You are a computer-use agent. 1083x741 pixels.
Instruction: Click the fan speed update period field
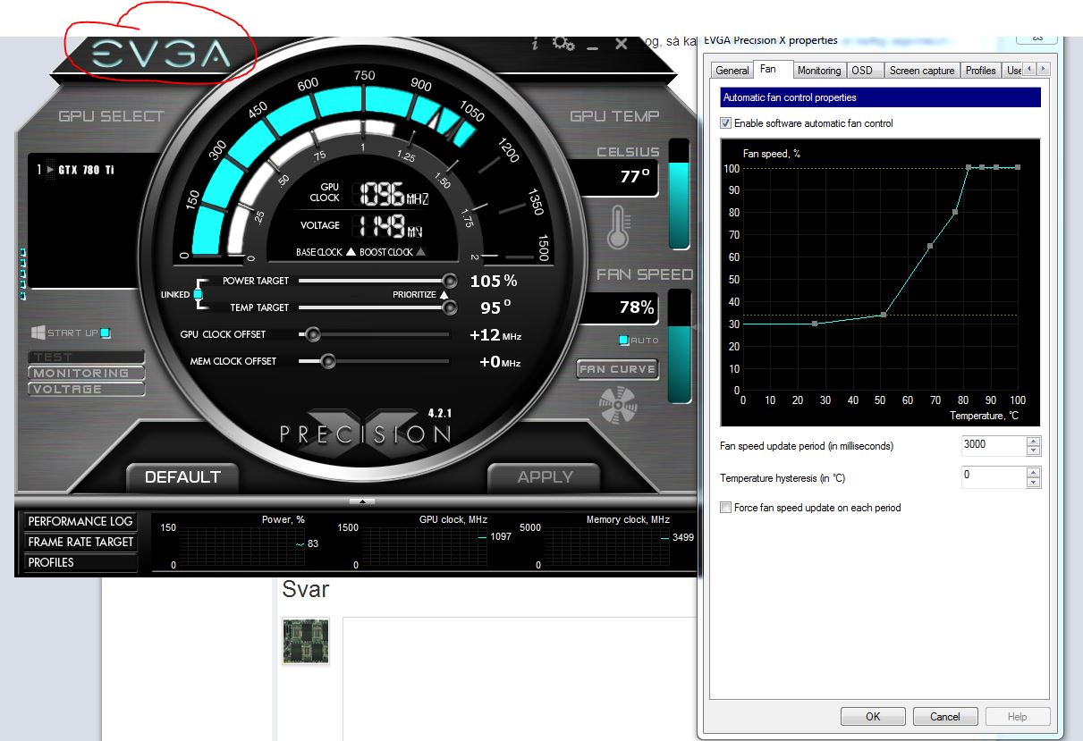(994, 445)
